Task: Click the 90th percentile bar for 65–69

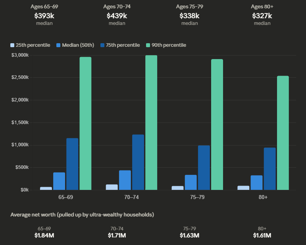Action: [85, 123]
